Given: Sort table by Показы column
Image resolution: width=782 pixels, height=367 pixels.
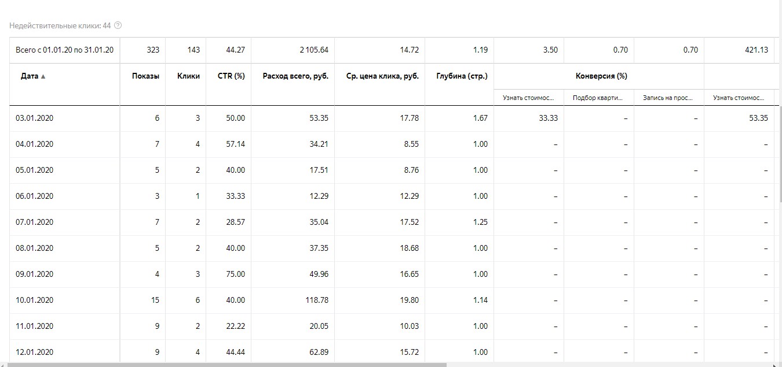Looking at the screenshot, I should point(146,76).
